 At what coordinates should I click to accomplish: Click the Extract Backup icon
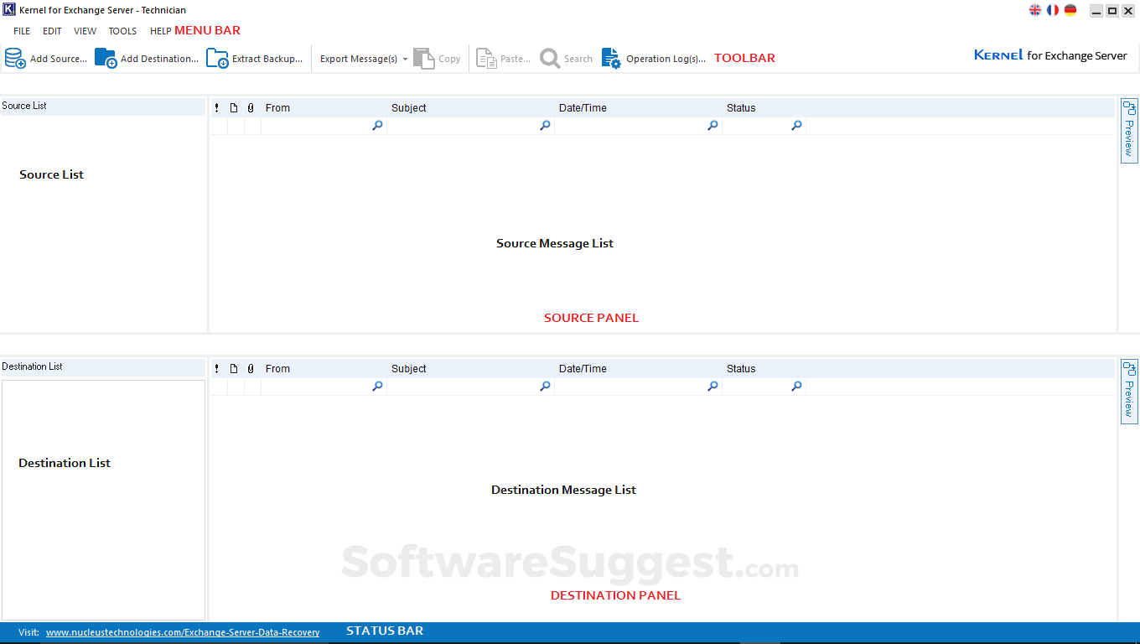(x=217, y=58)
